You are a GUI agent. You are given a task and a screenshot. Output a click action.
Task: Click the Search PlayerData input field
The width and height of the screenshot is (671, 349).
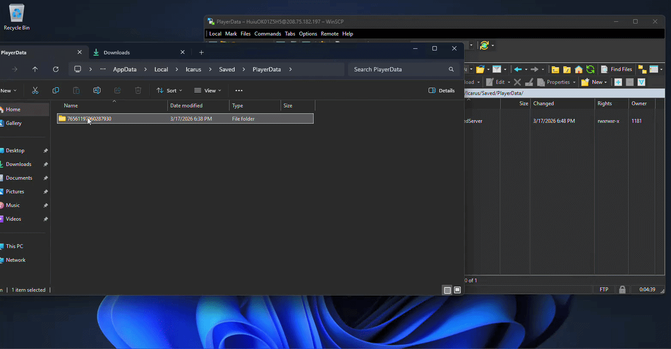[x=398, y=69]
